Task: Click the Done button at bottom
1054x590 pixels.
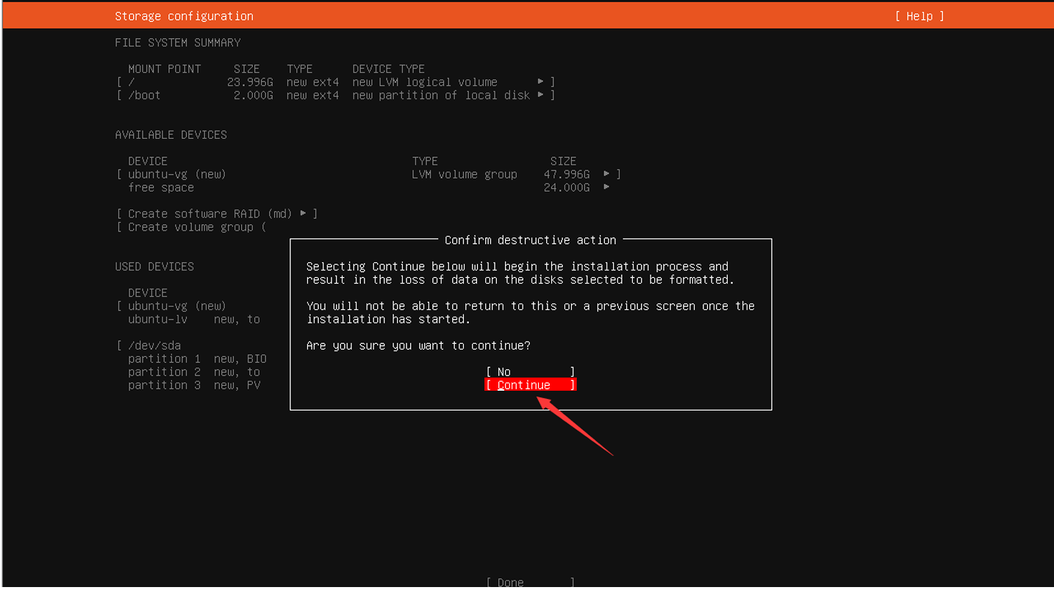Action: pyautogui.click(x=531, y=583)
